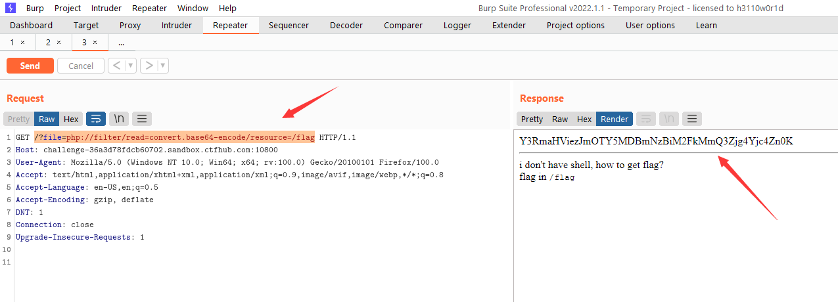
Task: Switch to the Logger tab
Action: pos(457,26)
